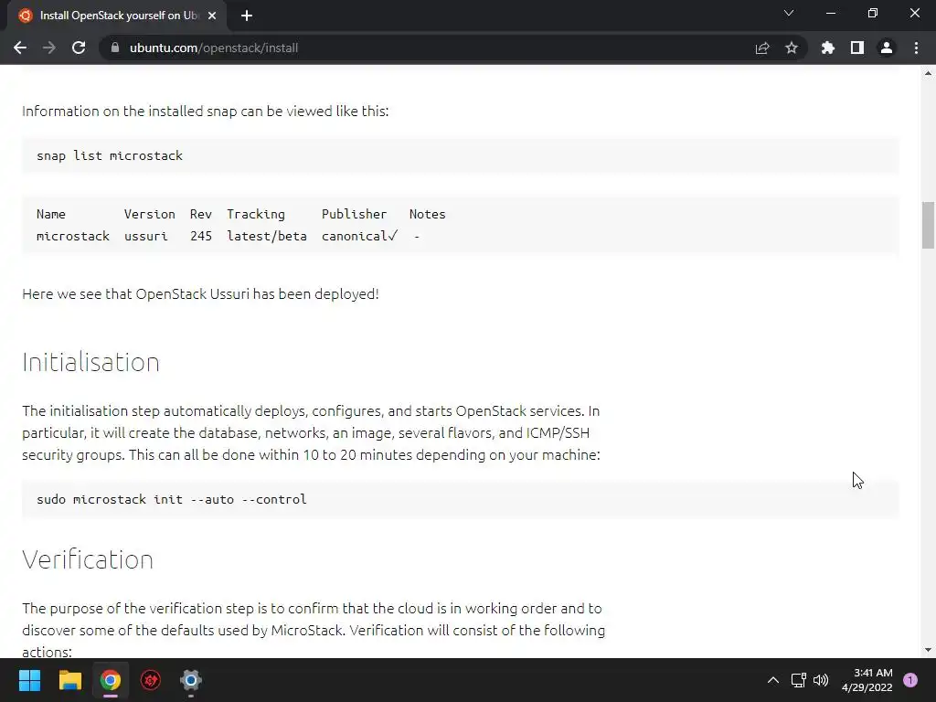Viewport: 936px width, 702px height.
Task: Click the 'microstack' name cell in table
Action: pos(73,237)
